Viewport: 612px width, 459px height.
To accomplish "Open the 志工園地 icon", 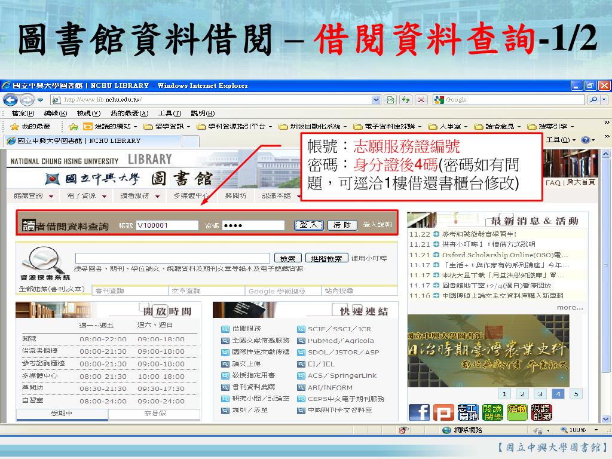I will coord(468,412).
